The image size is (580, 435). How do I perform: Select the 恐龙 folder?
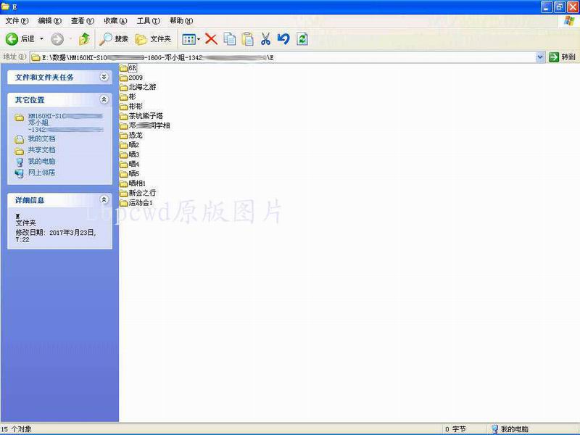pos(131,136)
